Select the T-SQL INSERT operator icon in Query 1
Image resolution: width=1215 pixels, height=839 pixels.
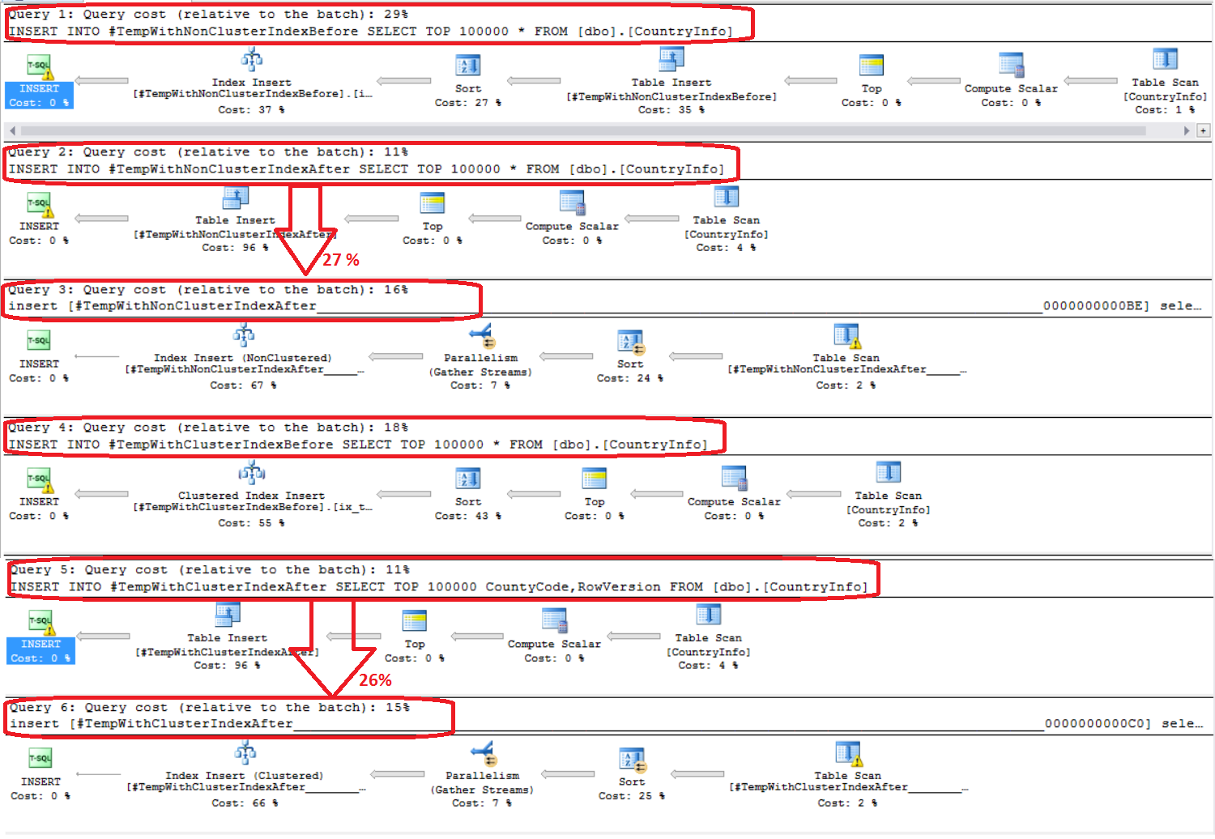40,66
